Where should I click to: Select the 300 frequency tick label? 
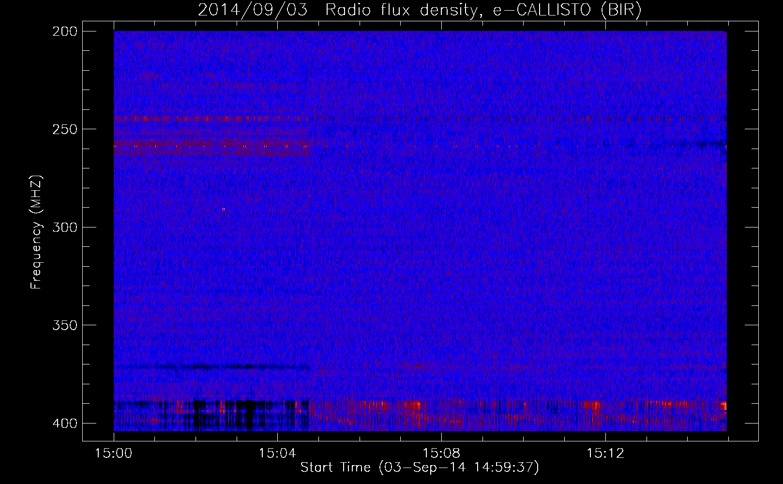click(x=64, y=227)
